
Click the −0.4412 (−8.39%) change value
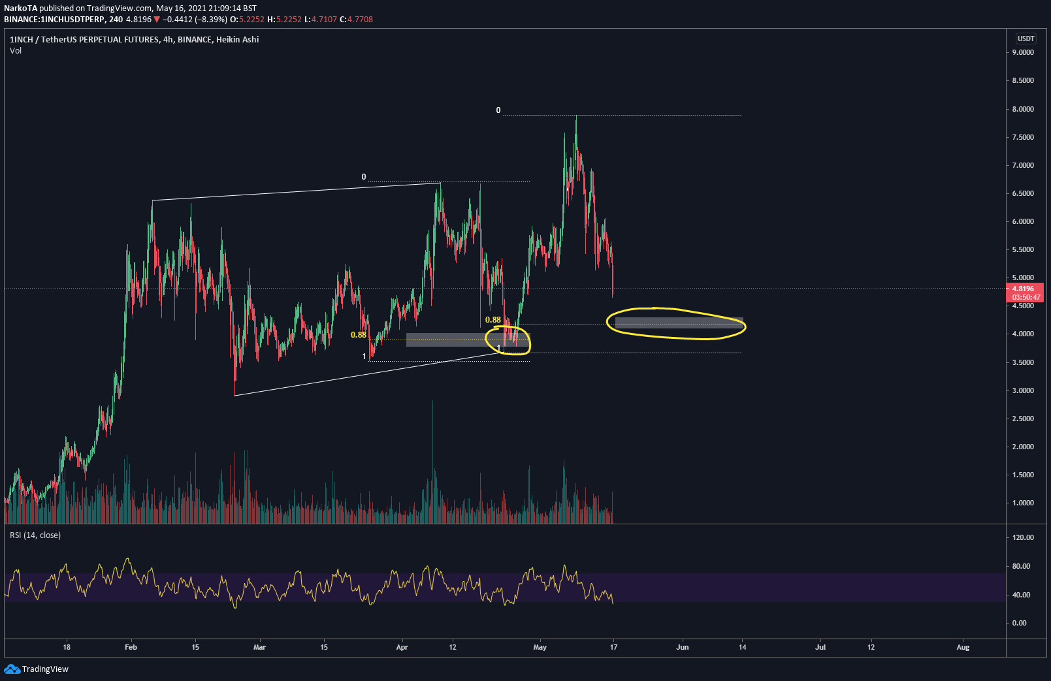pyautogui.click(x=195, y=20)
